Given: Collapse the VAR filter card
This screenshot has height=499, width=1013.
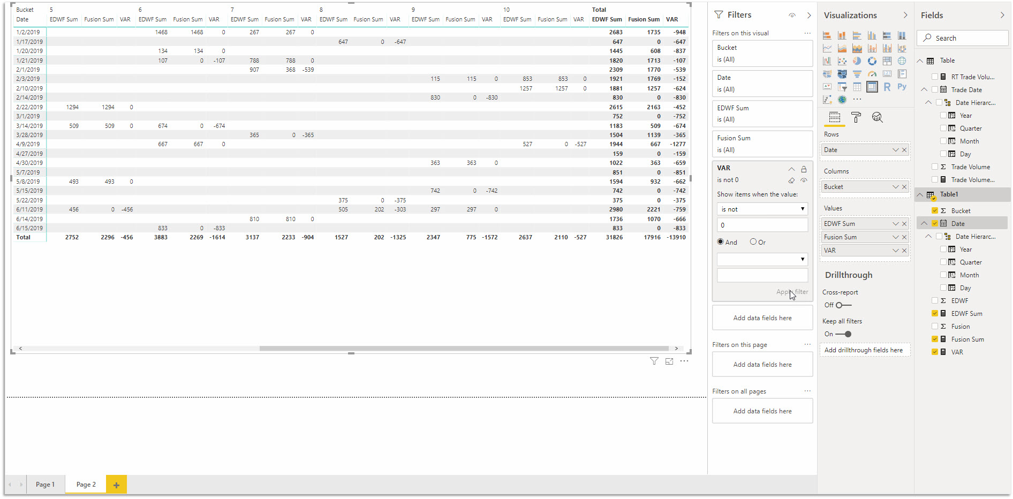Looking at the screenshot, I should coord(791,169).
